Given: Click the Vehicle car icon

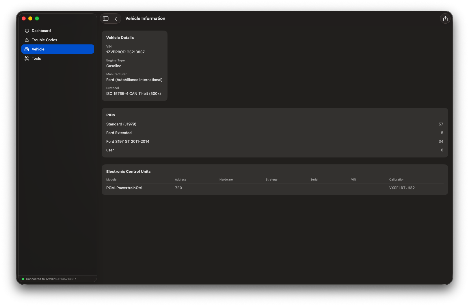Looking at the screenshot, I should [x=27, y=49].
